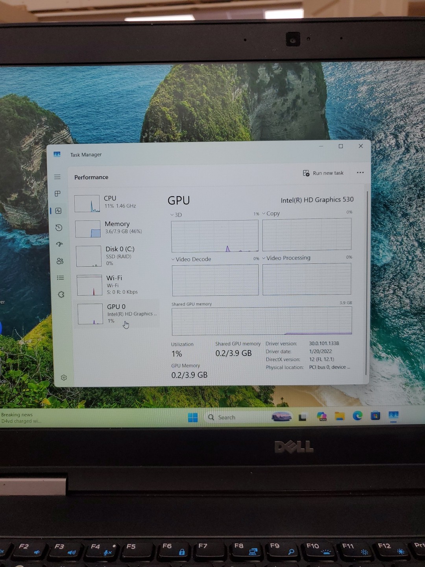Click the Copy engine utilization graph
425x567 pixels.
click(x=307, y=234)
